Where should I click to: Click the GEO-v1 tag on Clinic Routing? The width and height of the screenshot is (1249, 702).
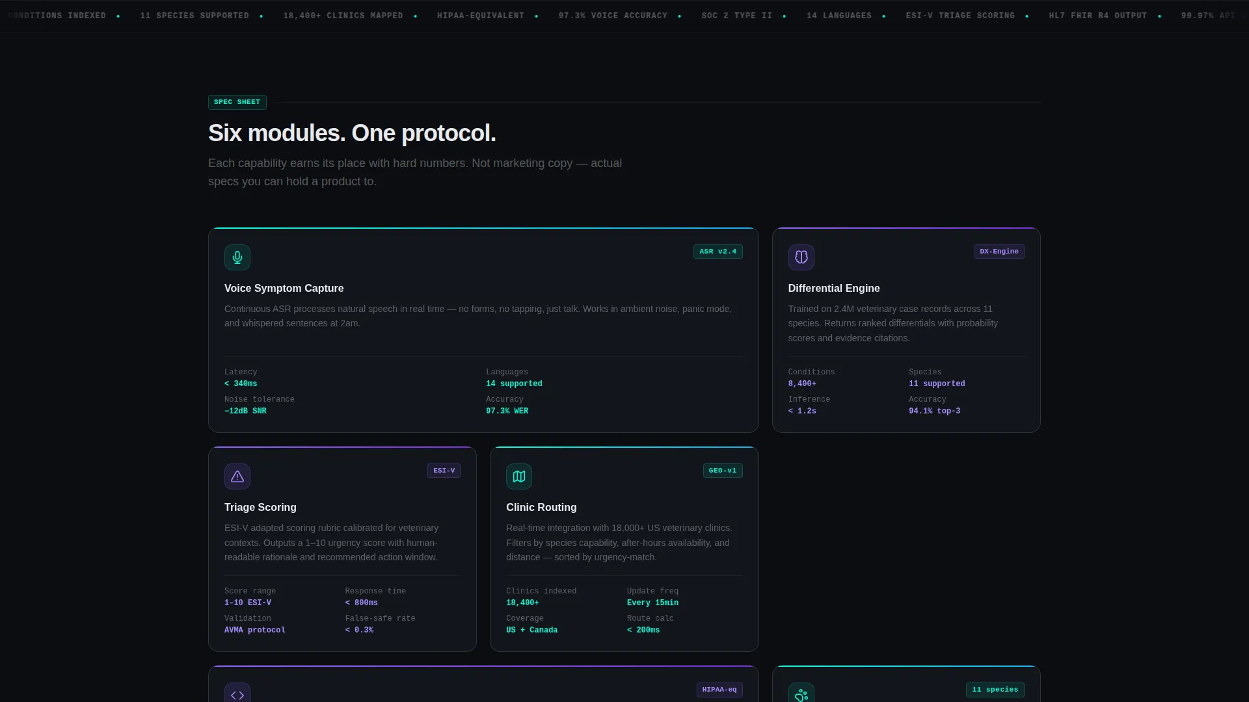click(x=723, y=471)
